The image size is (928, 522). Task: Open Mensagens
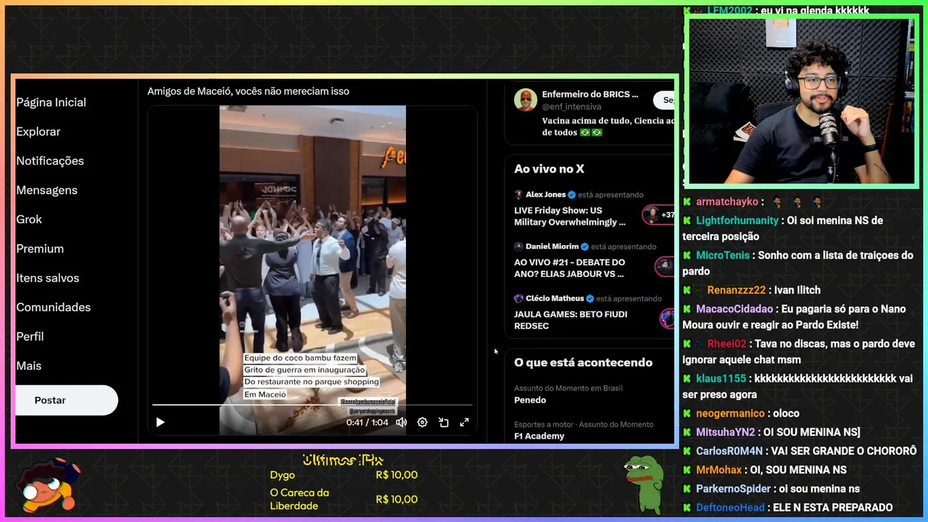tap(46, 190)
